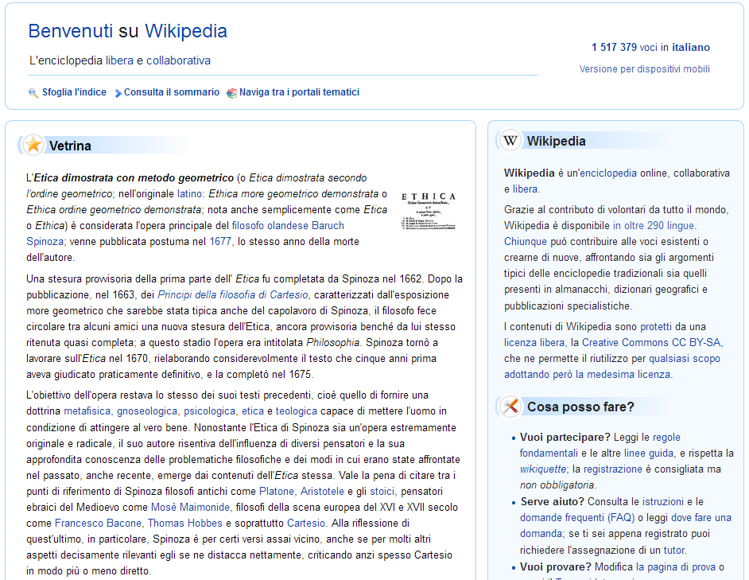Click the Cosa posso fare? heading

click(x=580, y=407)
